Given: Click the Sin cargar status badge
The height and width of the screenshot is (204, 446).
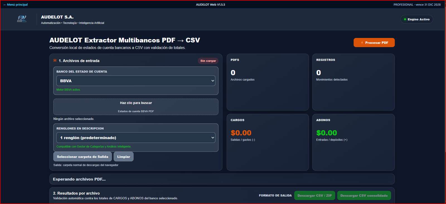Looking at the screenshot, I should (208, 61).
